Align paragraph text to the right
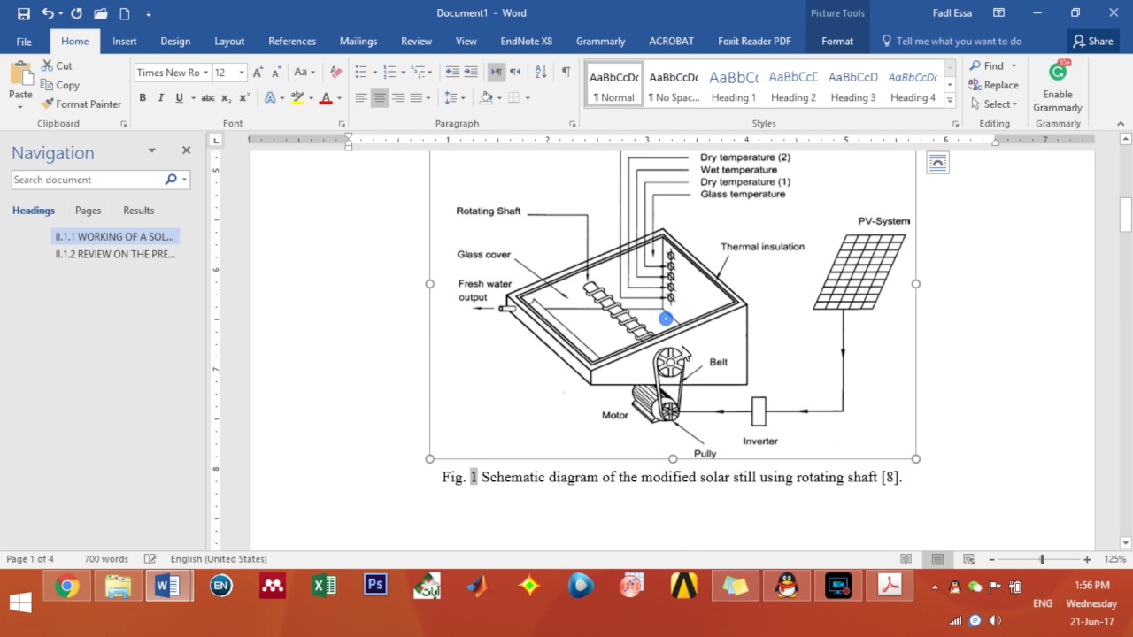1133x637 pixels. pos(398,98)
